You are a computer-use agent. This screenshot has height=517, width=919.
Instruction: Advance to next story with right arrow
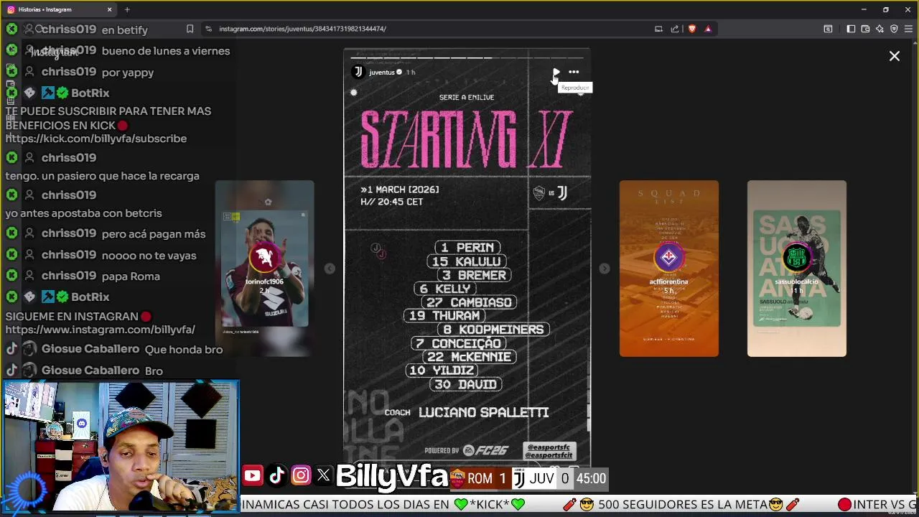pyautogui.click(x=605, y=269)
